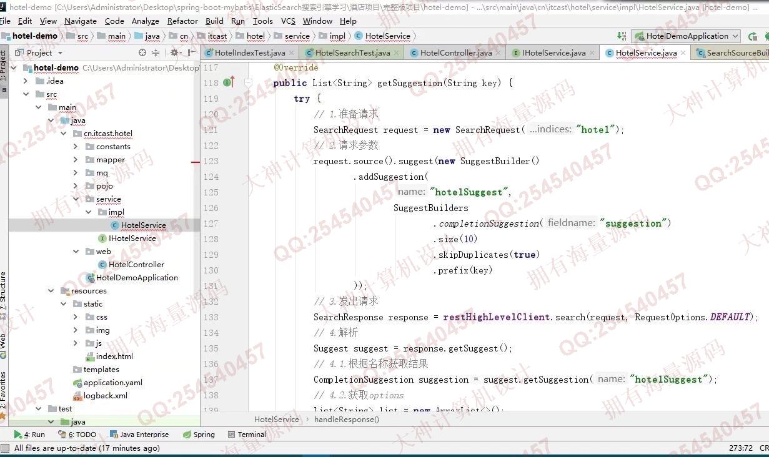The image size is (769, 457).
Task: Click the locate/scroll-from-source target icon
Action: pos(142,53)
